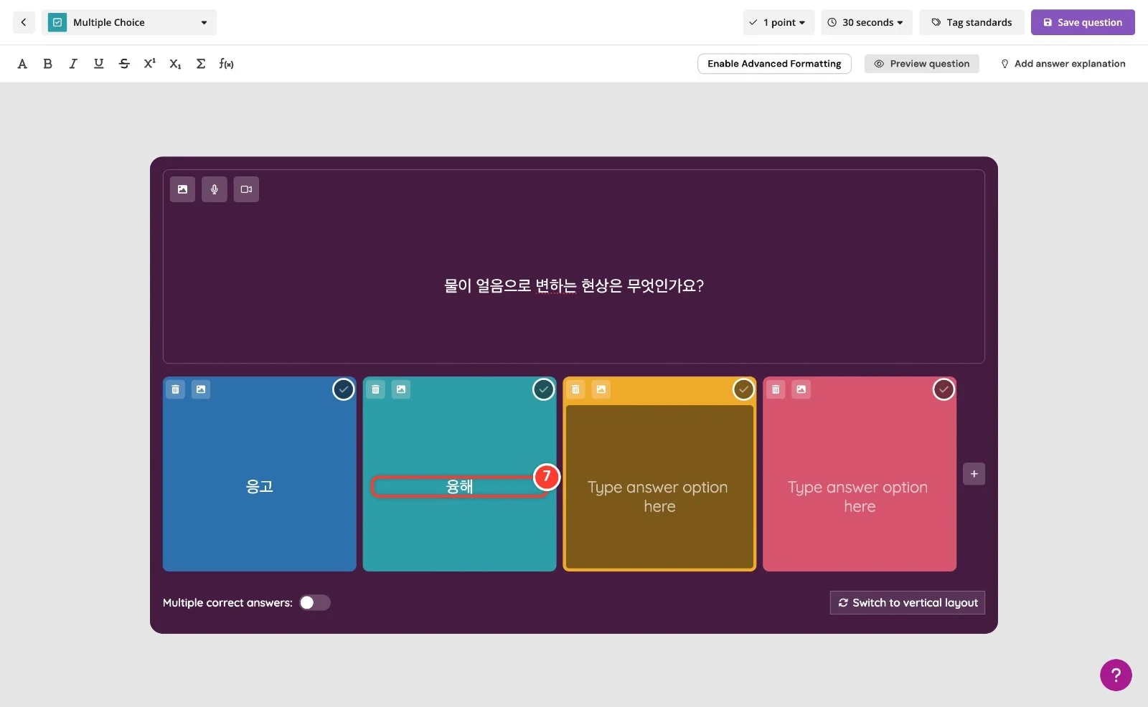Screen dimensions: 1148x707
Task: Open the 1 point dropdown
Action: click(778, 22)
